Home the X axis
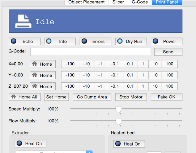Image resolution: width=196 pixels, height=153 pixels. pos(43,64)
